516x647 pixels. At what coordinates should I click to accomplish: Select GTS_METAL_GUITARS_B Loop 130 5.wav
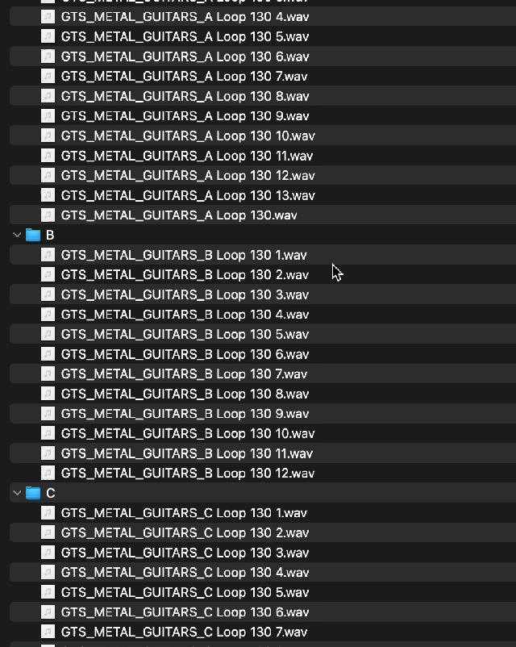click(185, 334)
